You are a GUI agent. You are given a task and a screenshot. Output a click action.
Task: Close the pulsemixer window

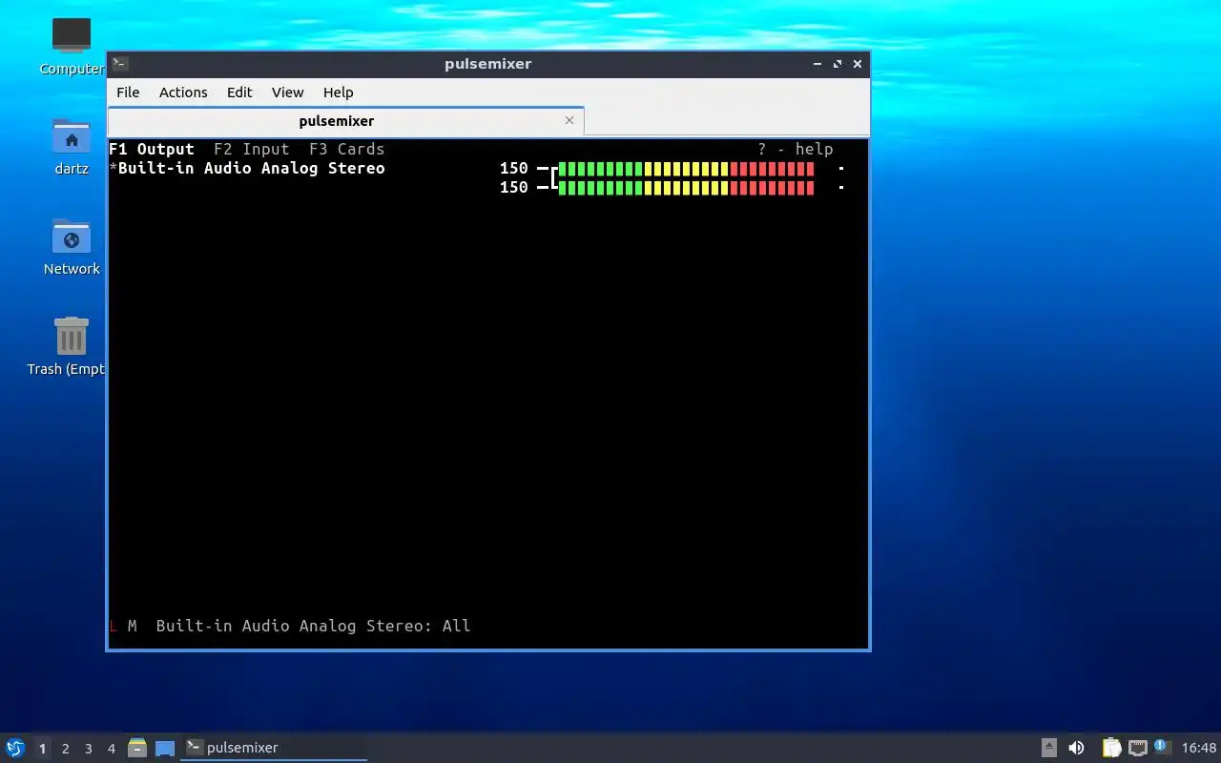coord(858,64)
